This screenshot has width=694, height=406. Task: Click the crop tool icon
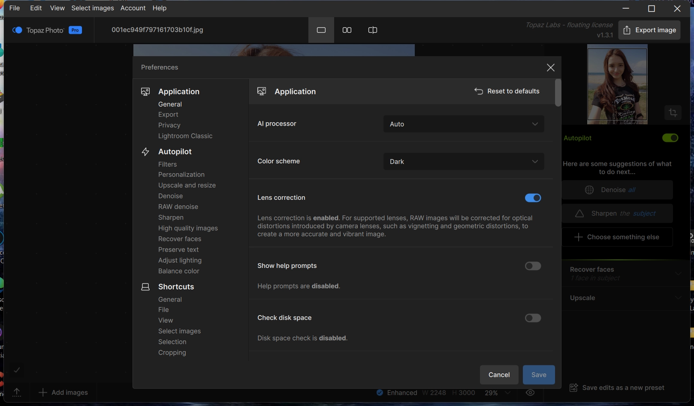673,113
